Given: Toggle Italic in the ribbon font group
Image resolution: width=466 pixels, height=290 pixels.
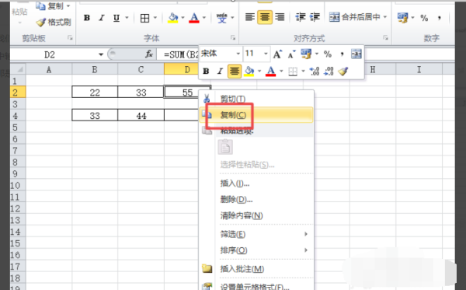Looking at the screenshot, I should click(x=101, y=18).
